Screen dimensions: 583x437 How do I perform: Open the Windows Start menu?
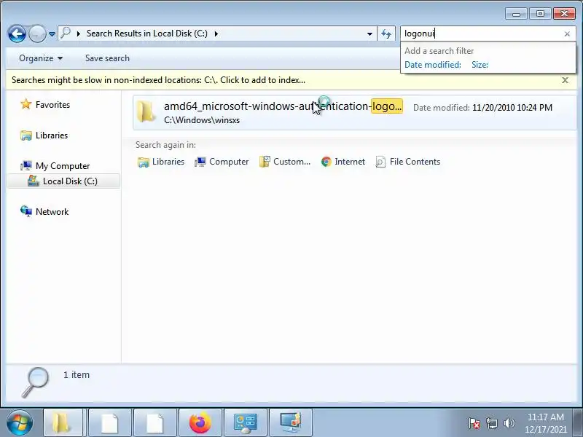tap(20, 422)
